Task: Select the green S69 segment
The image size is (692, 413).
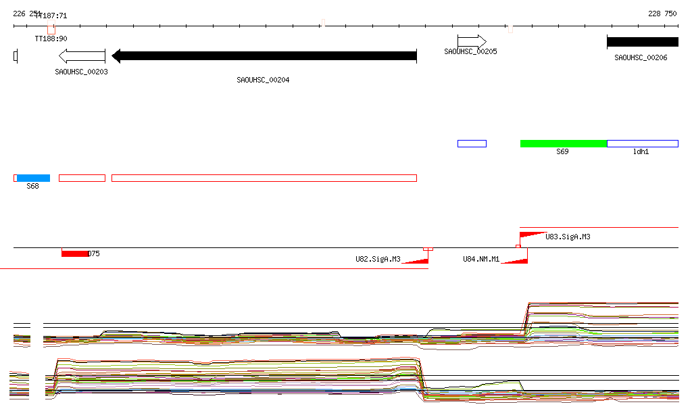Action: click(x=563, y=143)
